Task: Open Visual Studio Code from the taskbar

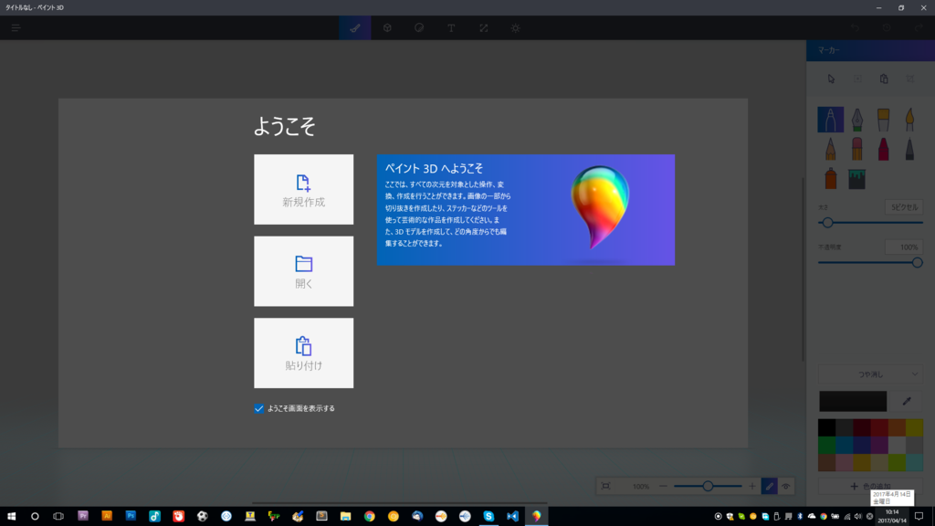Action: (x=512, y=516)
